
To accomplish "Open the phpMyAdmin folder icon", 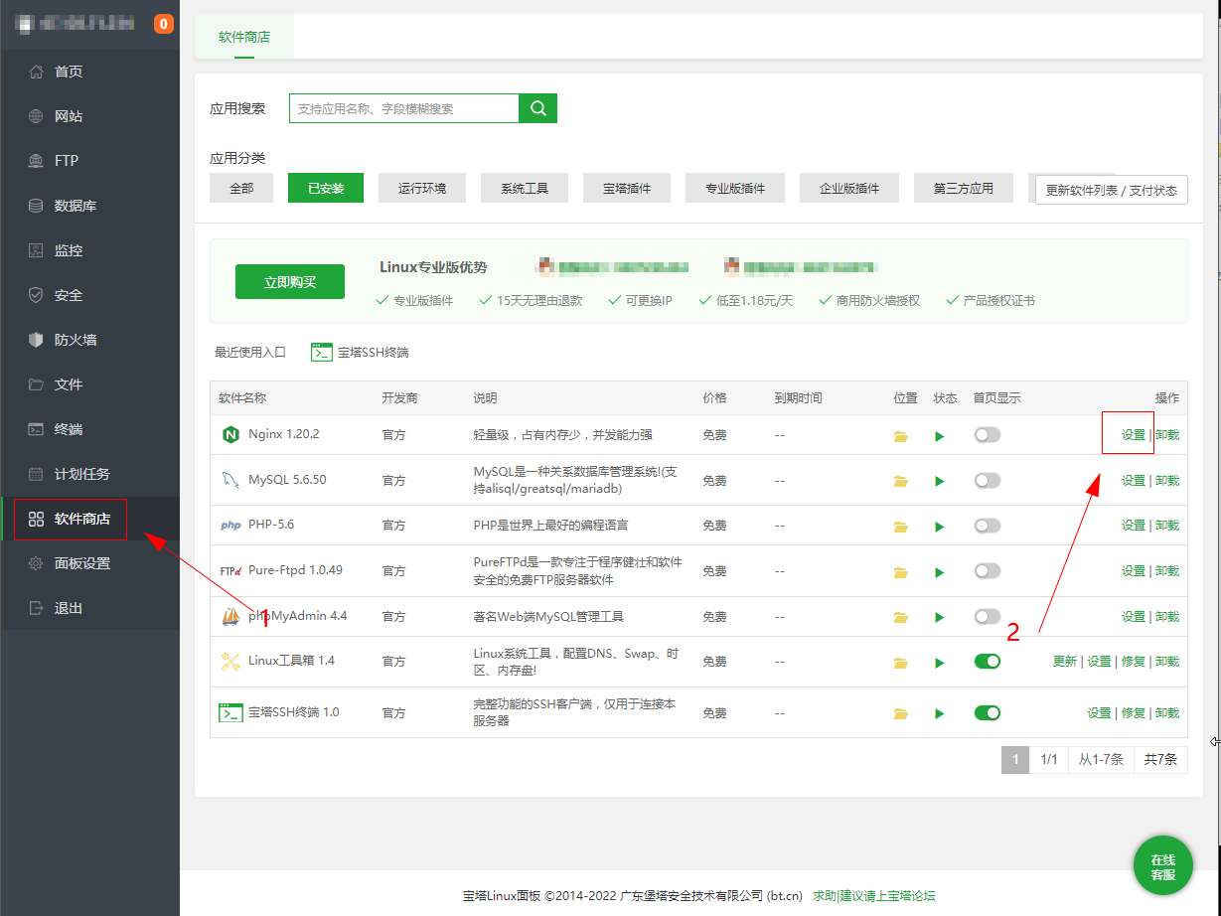I will pos(901,617).
